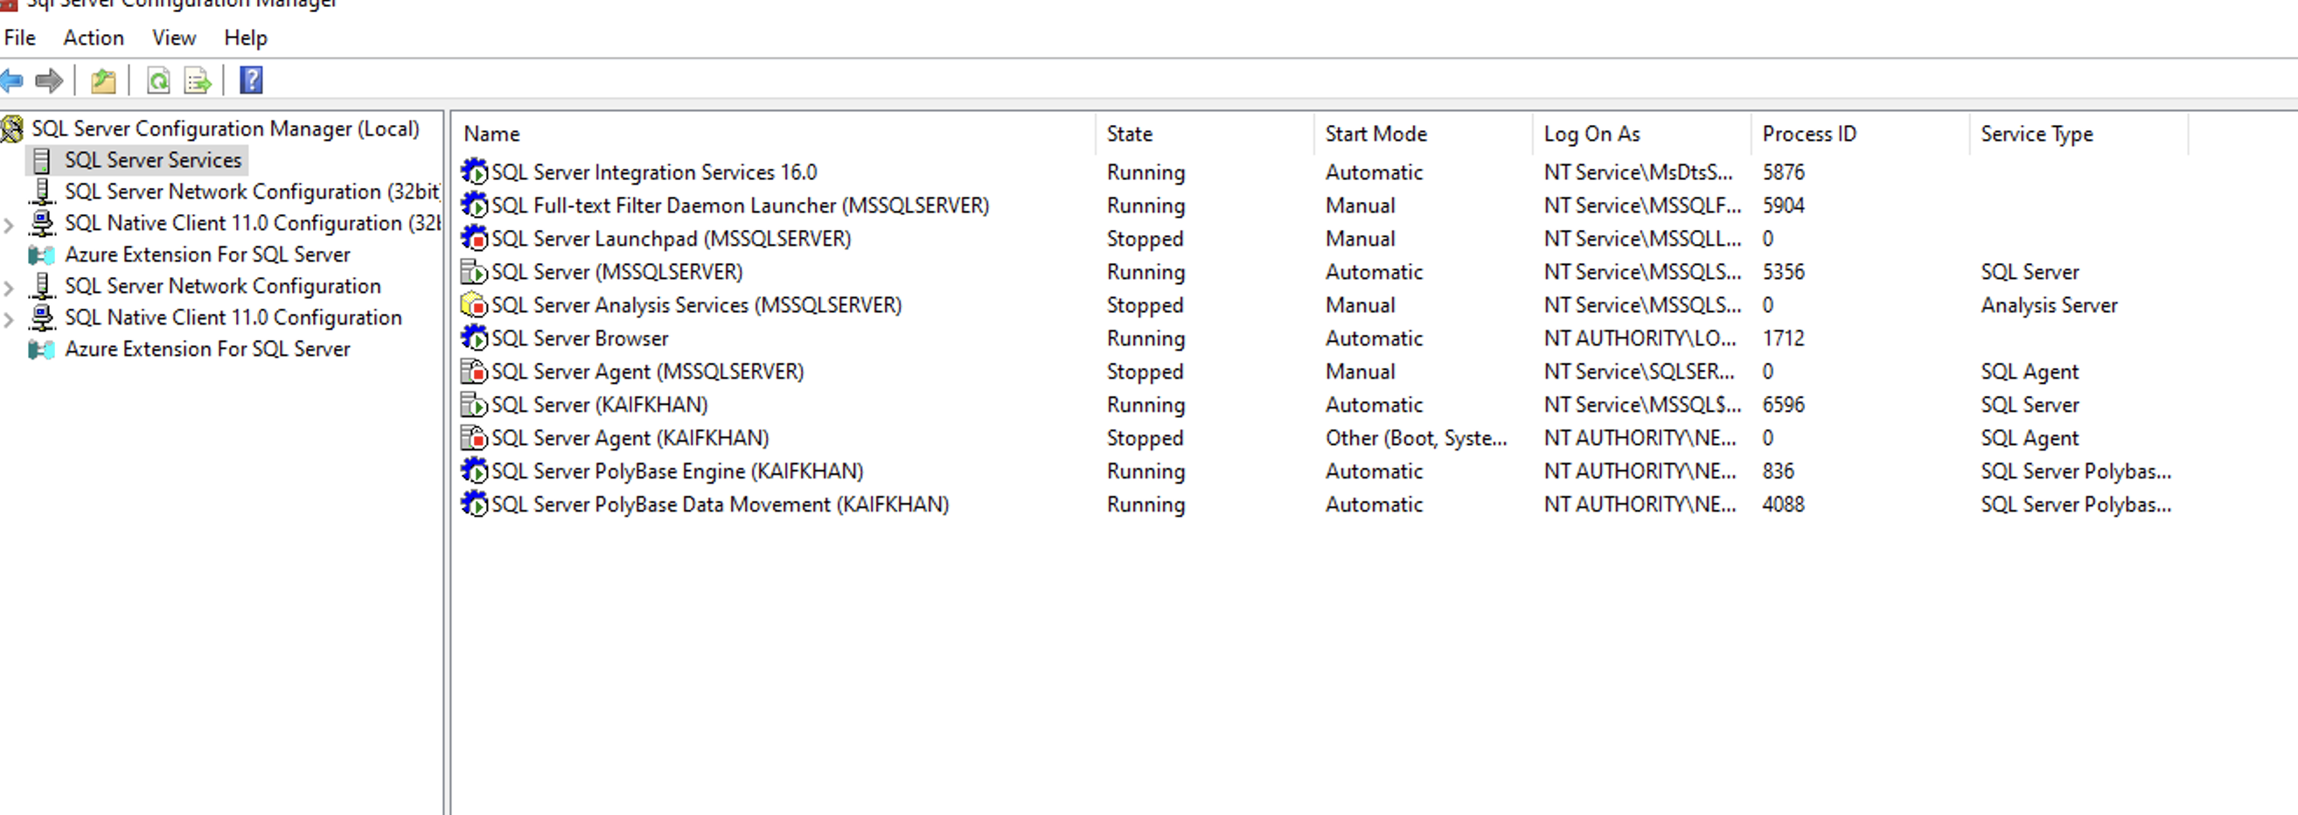Click the Other (Boot, Syste... start mode cell
2298x815 pixels.
pyautogui.click(x=1416, y=438)
